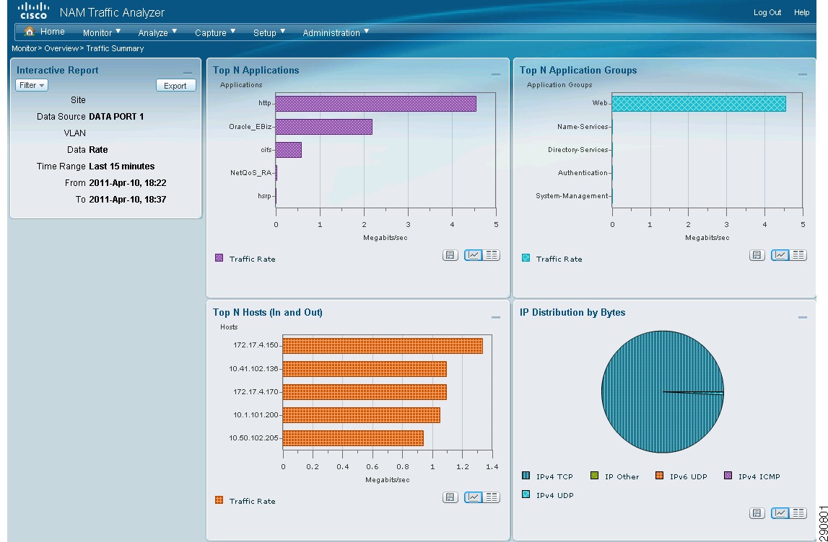Open the Monitor menu

coord(102,32)
